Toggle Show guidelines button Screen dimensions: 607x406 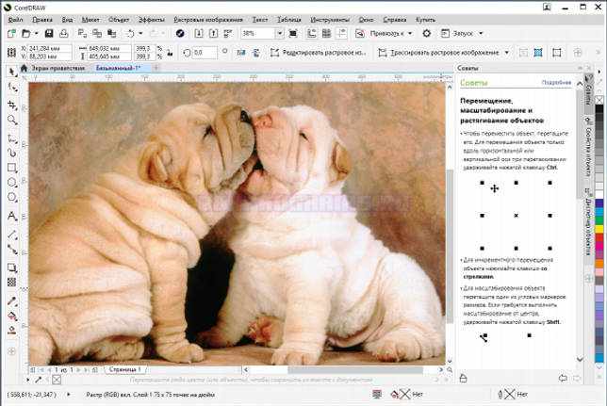tap(341, 33)
